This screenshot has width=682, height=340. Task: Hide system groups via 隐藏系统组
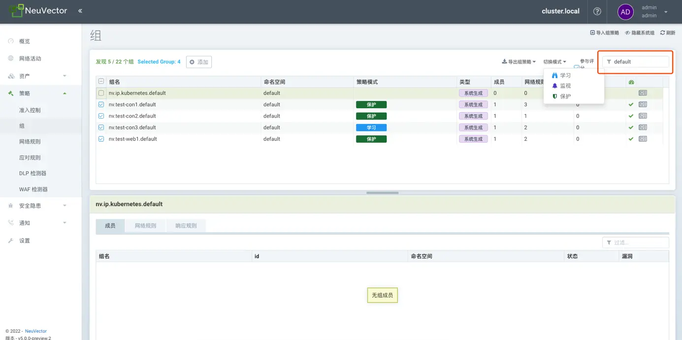[640, 33]
